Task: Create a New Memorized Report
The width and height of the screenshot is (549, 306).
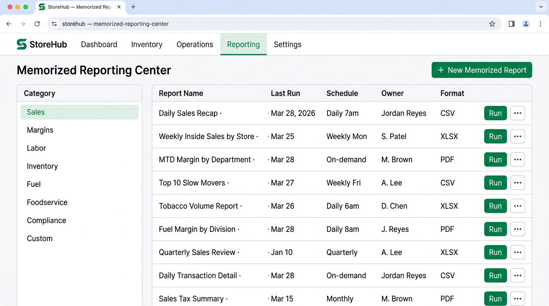Action: (x=482, y=70)
